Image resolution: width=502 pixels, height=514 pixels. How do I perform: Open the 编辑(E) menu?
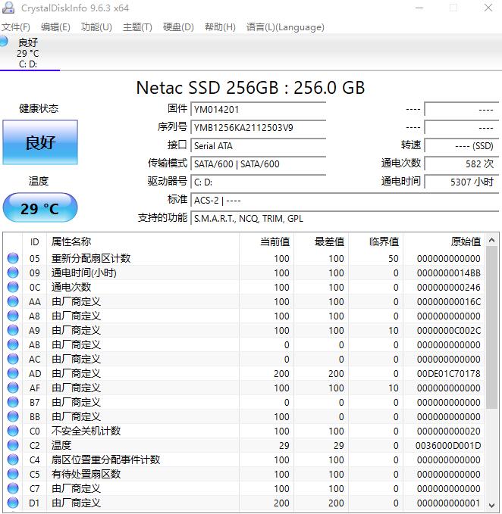tap(55, 27)
